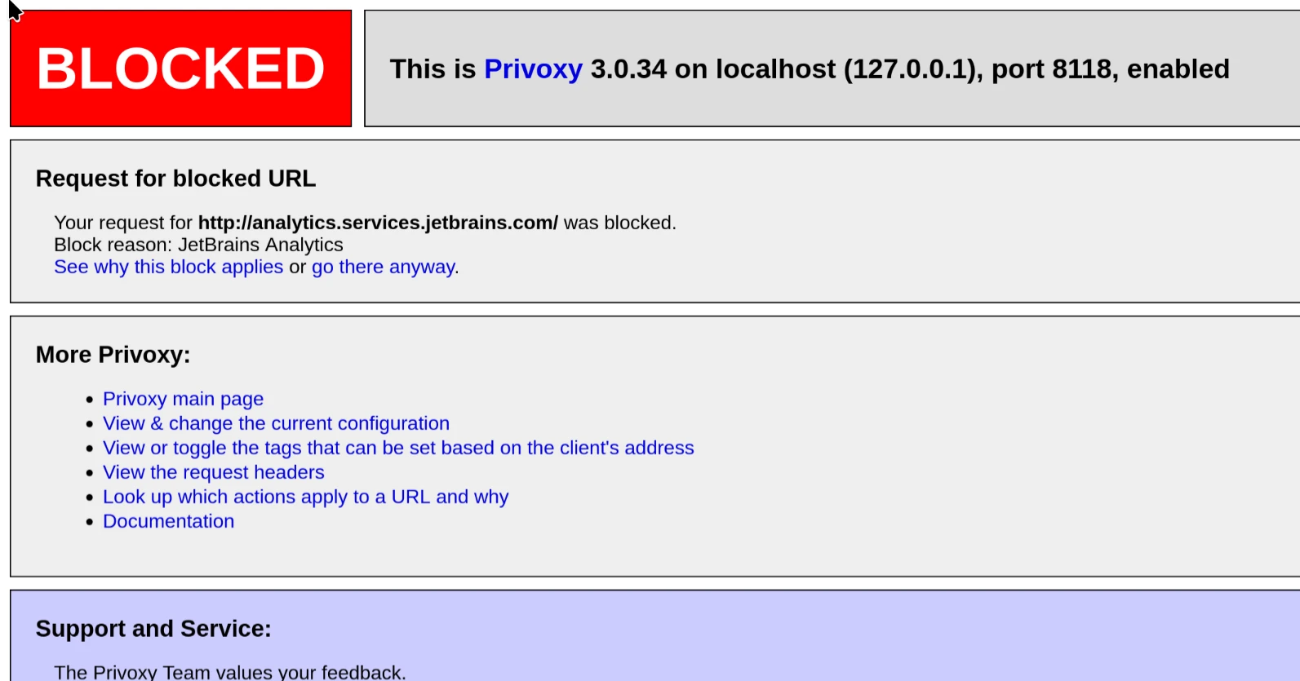
Task: Open 'Privoxy main page' link
Action: pos(183,399)
